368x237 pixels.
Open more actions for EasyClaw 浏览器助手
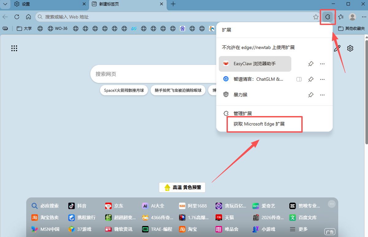(x=322, y=64)
